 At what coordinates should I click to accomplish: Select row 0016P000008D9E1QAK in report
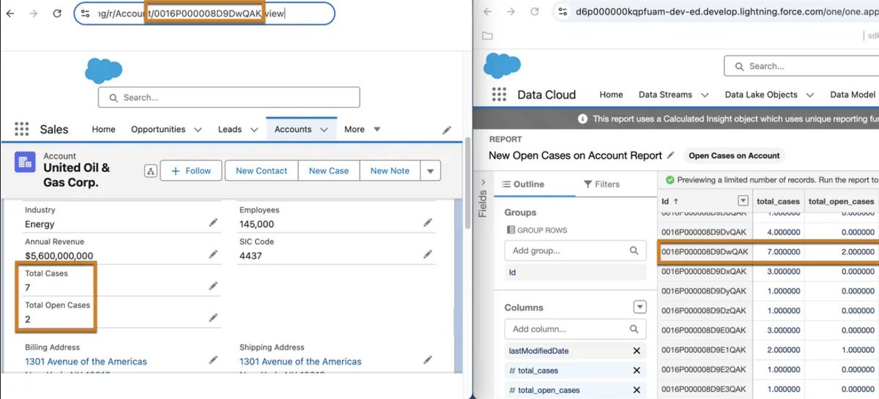coord(704,350)
